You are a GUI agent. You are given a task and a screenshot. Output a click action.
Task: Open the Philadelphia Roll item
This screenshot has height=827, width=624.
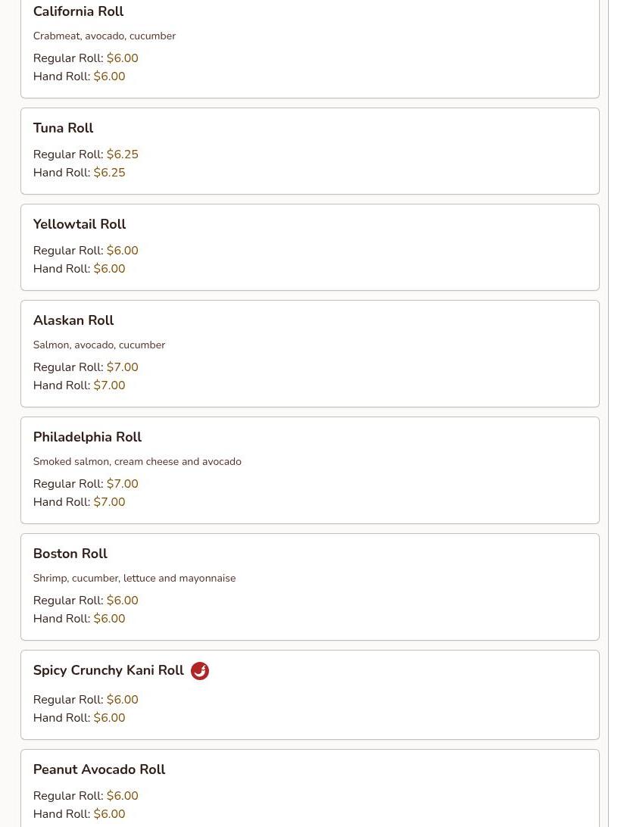coord(87,437)
